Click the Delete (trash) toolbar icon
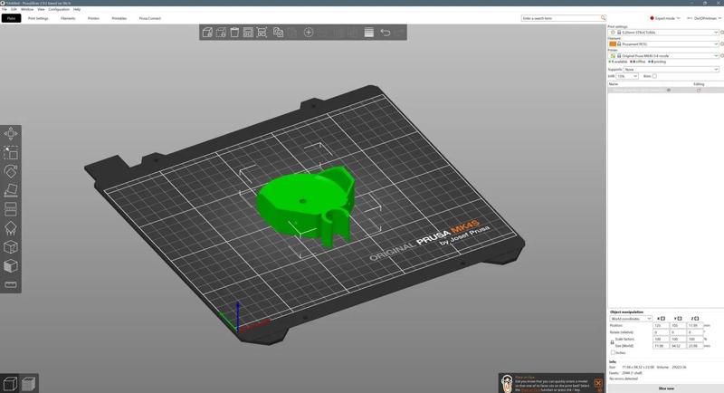Viewport: 724px width, 393px height. [x=234, y=33]
